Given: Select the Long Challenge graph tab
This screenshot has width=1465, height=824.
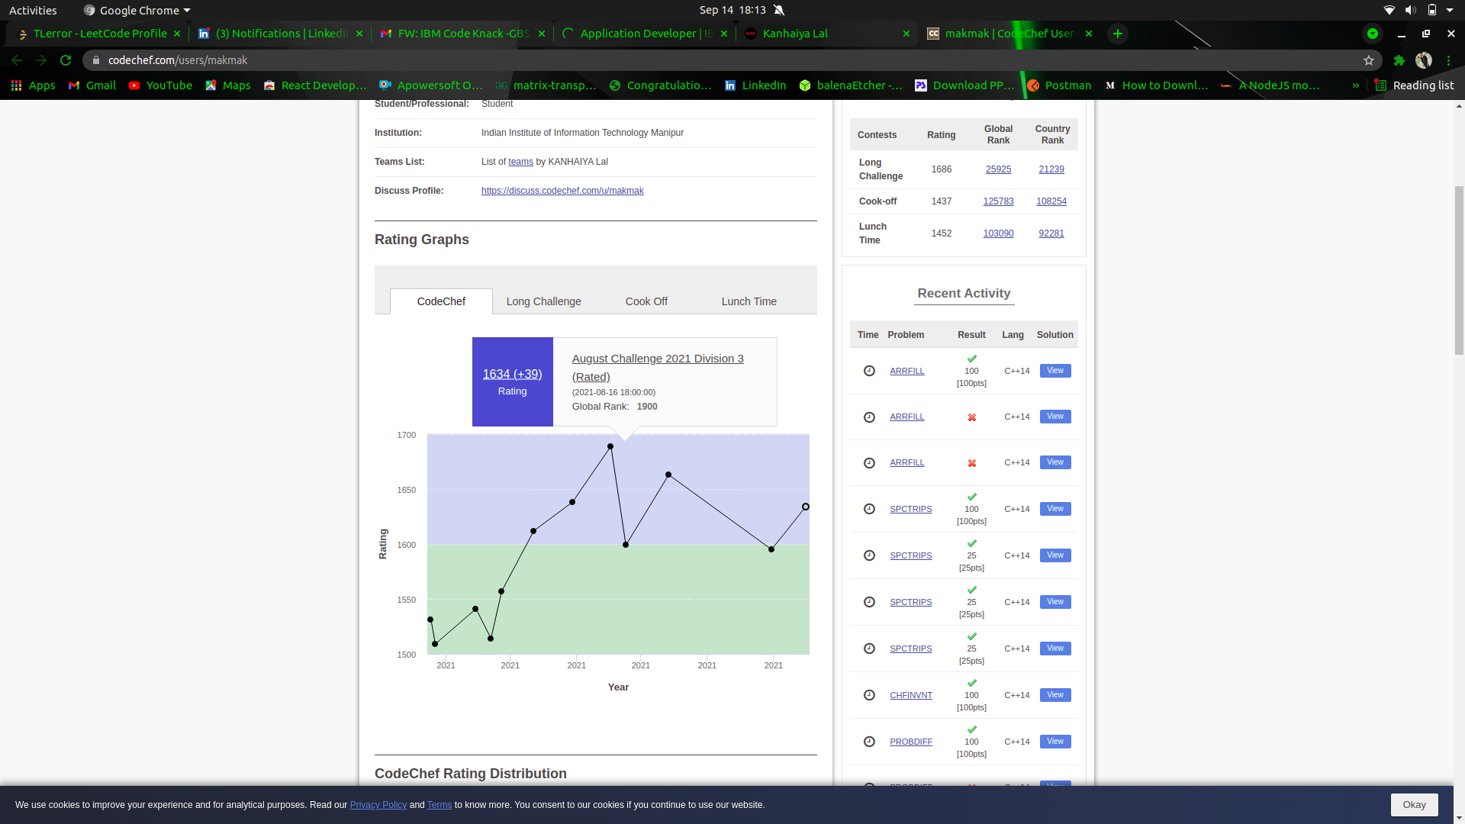Looking at the screenshot, I should 543,301.
